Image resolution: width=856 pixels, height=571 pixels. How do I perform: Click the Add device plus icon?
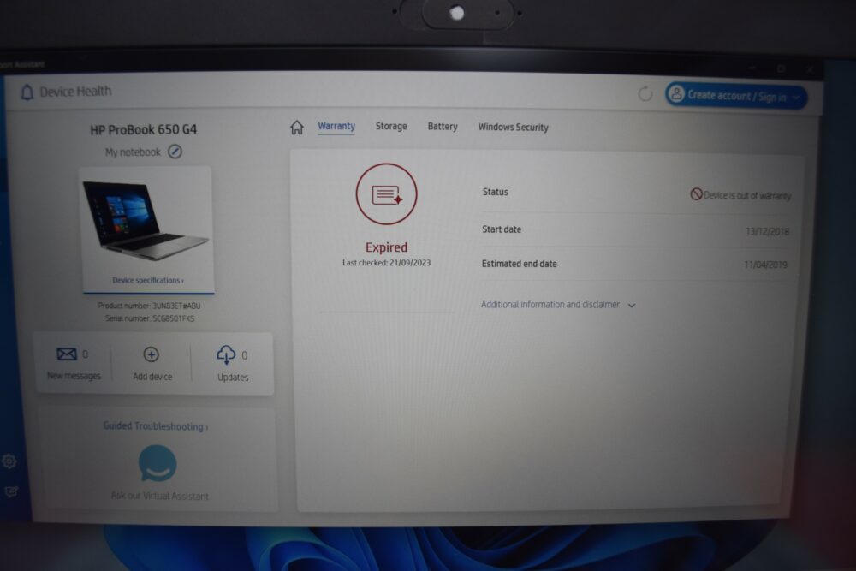tap(152, 354)
